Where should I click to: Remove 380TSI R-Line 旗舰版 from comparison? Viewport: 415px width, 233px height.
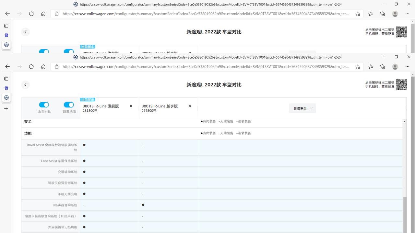click(x=131, y=106)
